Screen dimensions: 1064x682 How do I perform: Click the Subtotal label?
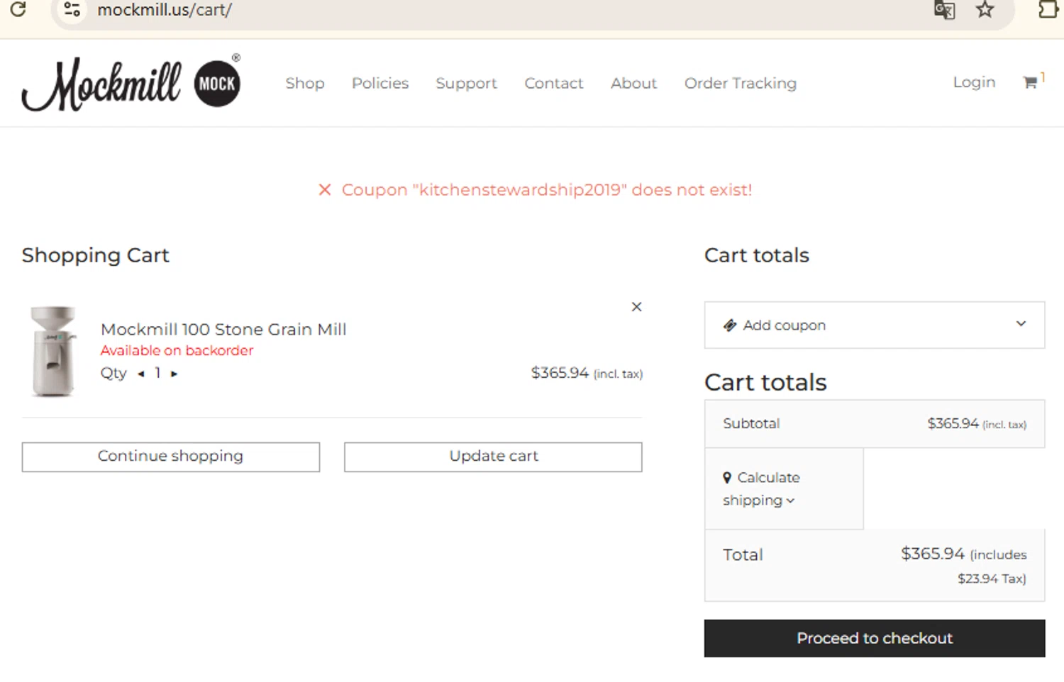point(751,423)
